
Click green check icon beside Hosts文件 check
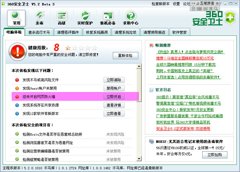coord(17,134)
